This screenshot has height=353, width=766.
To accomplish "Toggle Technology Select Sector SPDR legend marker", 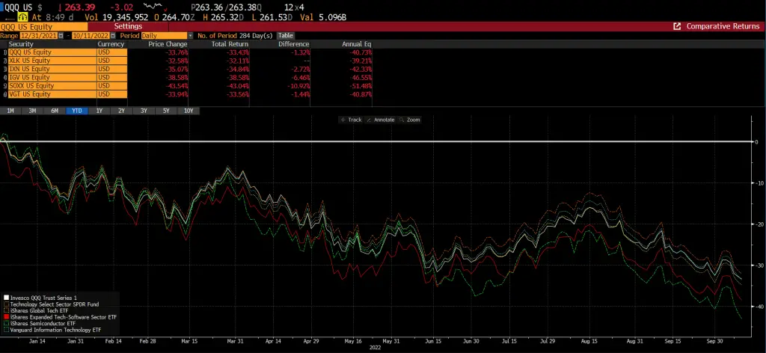I will pyautogui.click(x=6, y=304).
